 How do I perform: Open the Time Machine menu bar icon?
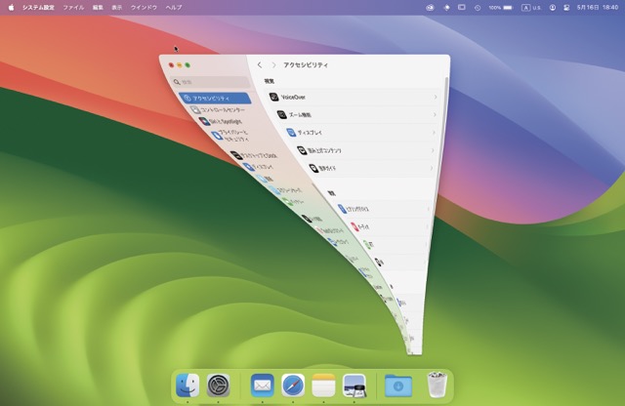[x=478, y=8]
